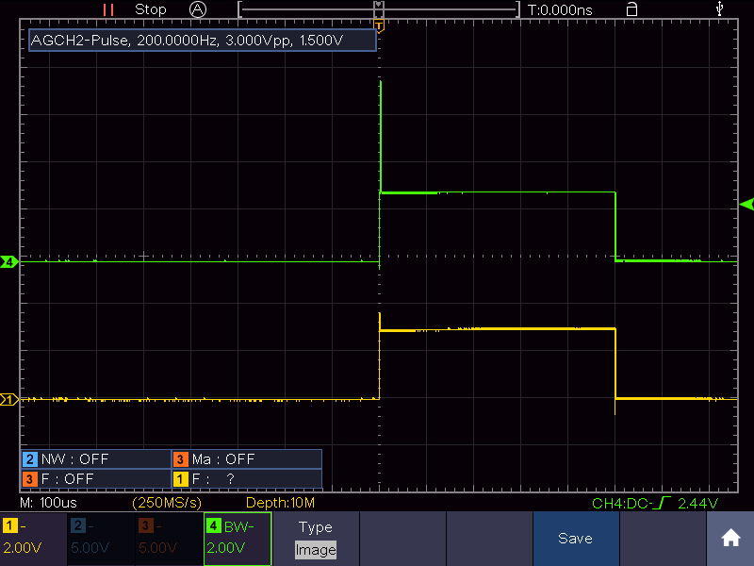Open channel 4 BW 2.00V settings
The width and height of the screenshot is (754, 566).
tap(238, 538)
